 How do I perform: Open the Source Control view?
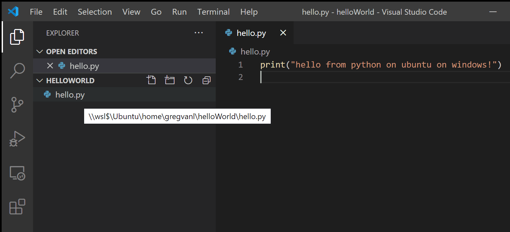pos(17,104)
